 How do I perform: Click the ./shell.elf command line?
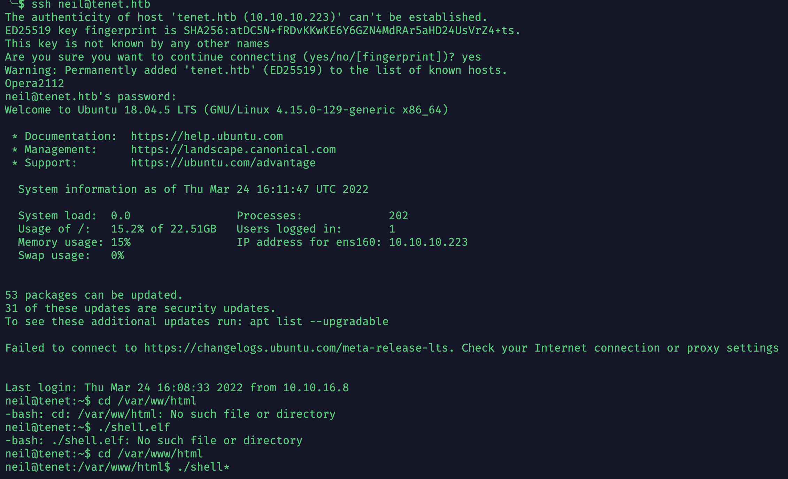[134, 427]
